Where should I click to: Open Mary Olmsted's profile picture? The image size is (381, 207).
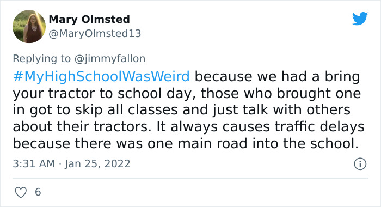[29, 26]
